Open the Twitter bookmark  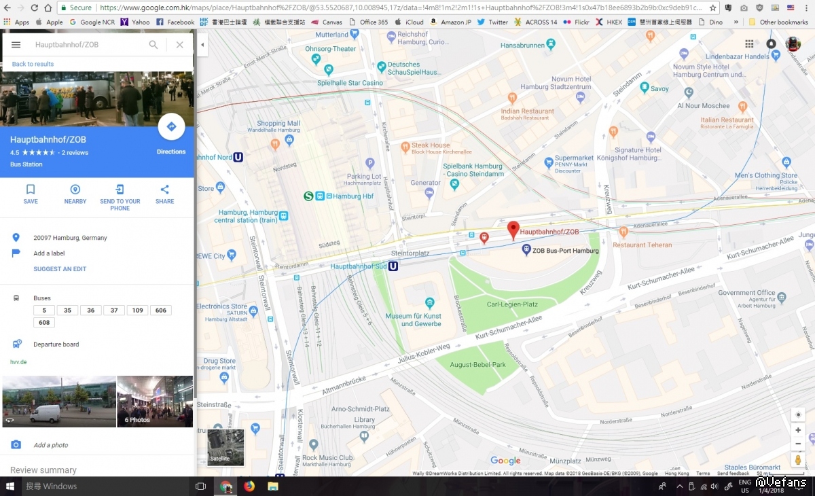[x=492, y=22]
